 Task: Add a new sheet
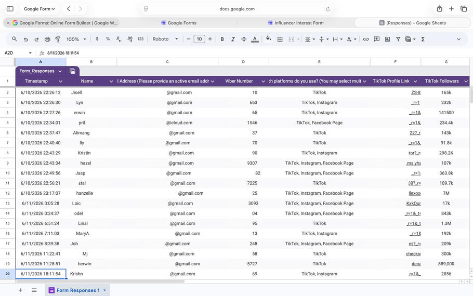[x=20, y=290]
